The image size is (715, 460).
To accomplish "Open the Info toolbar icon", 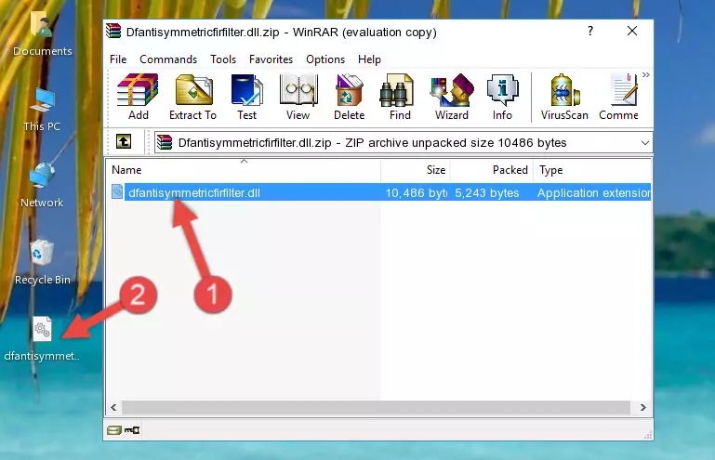I will 502,97.
